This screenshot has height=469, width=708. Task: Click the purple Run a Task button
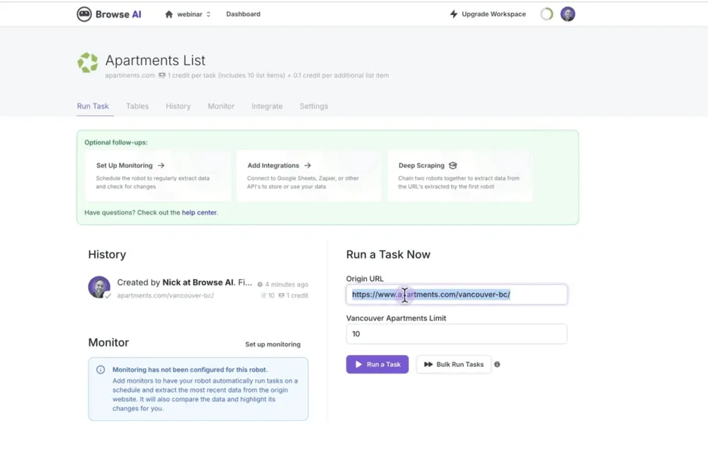click(x=377, y=364)
